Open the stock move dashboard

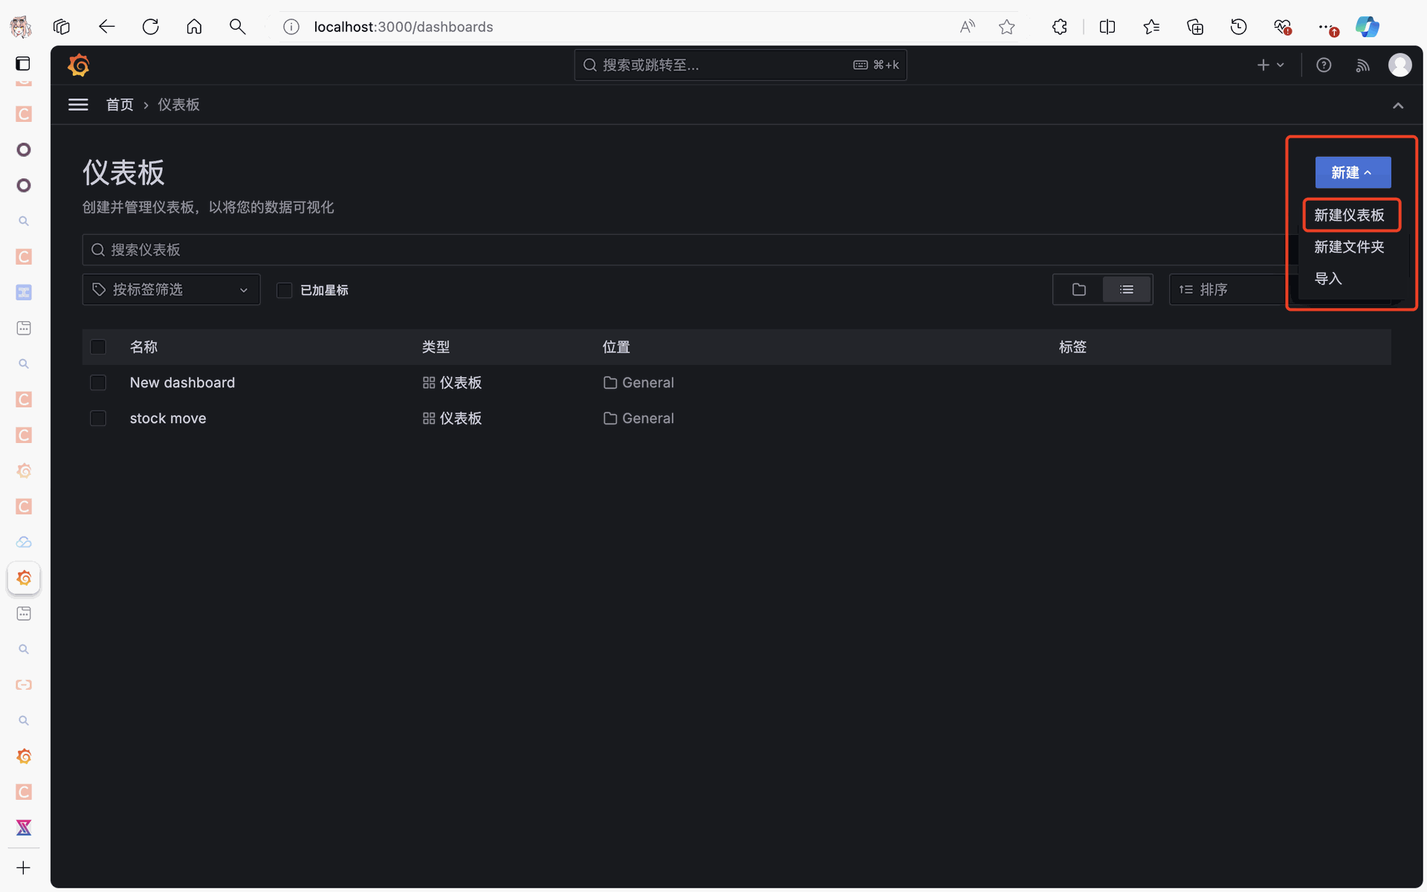[168, 418]
